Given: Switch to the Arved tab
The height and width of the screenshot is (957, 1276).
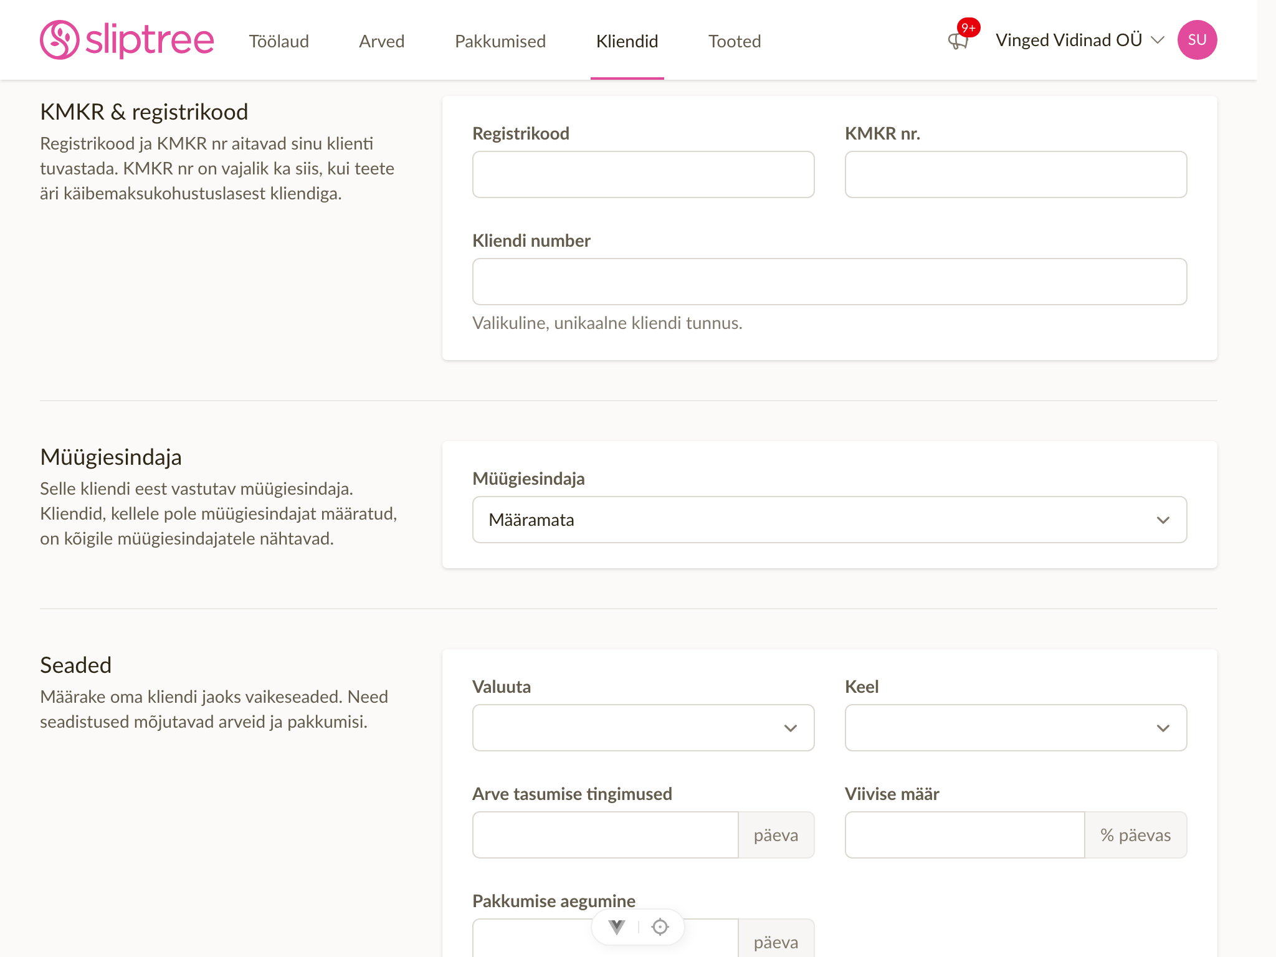Looking at the screenshot, I should pyautogui.click(x=382, y=41).
